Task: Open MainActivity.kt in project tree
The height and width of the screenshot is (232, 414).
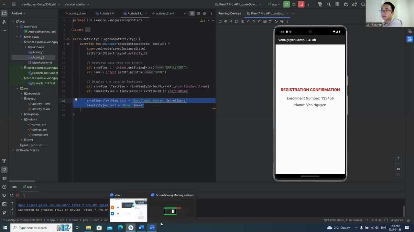Action: (42, 63)
